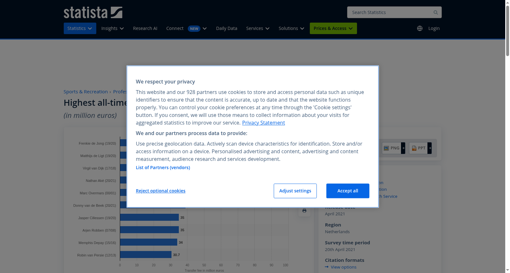Click the plus next to PNG
The width and height of the screenshot is (510, 273).
(403, 148)
